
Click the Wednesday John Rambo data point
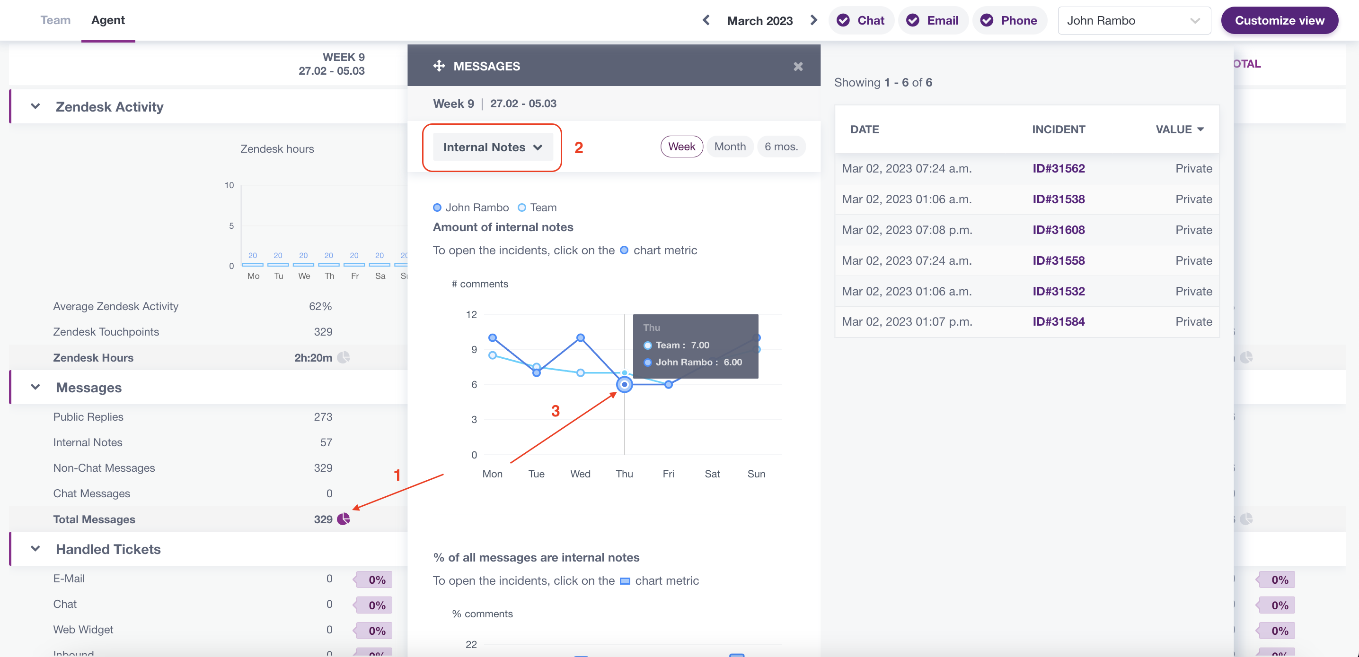580,338
